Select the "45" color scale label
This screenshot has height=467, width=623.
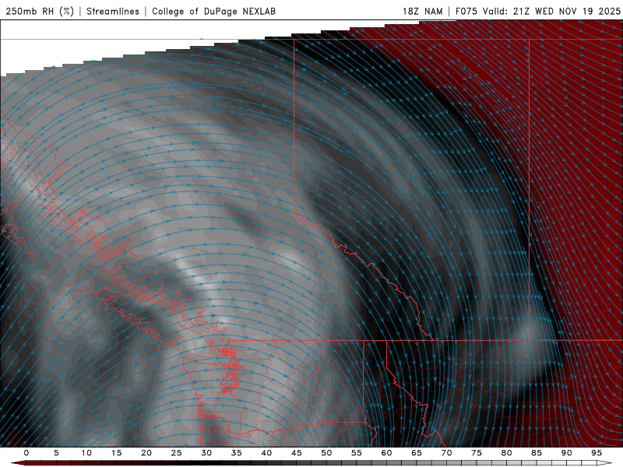tap(297, 453)
